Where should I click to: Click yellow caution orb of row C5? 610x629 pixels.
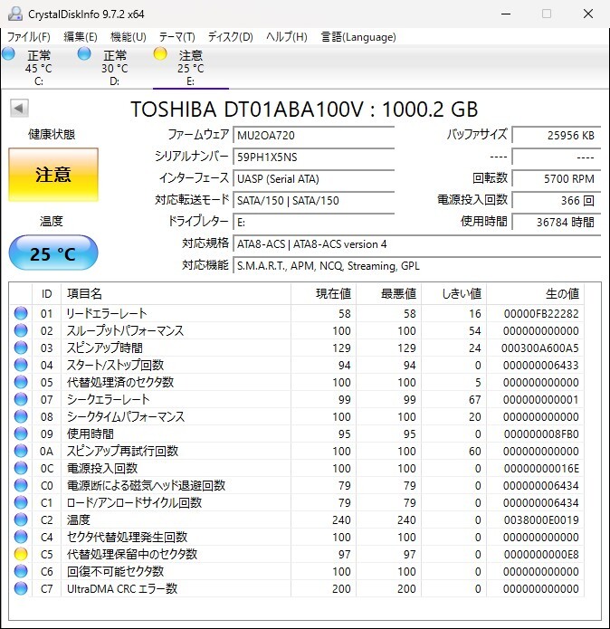[21, 554]
